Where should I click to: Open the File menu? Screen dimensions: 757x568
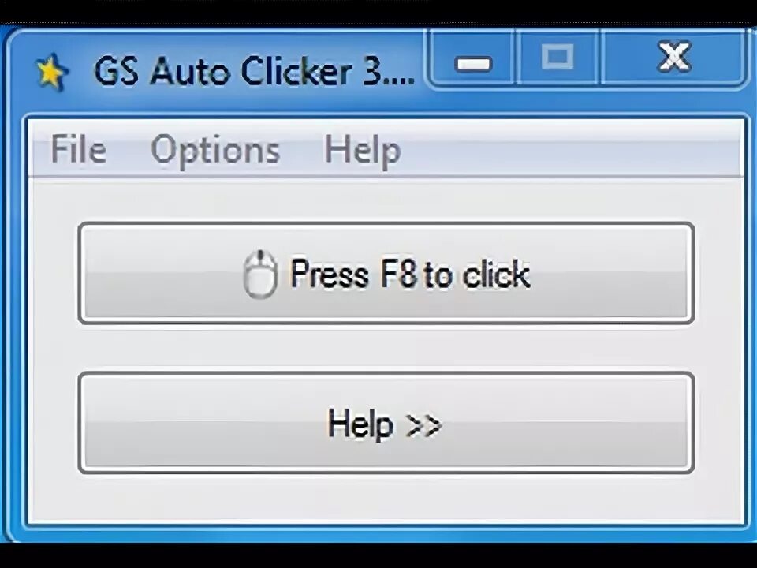point(78,149)
